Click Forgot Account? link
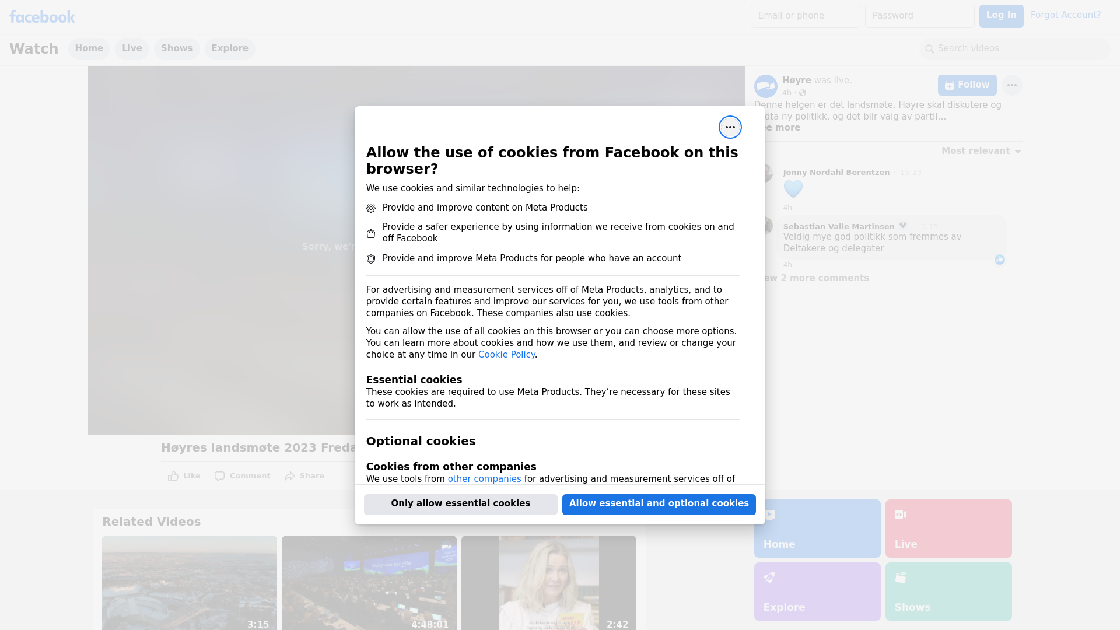Screen dimensions: 1120x630 click(x=1066, y=15)
